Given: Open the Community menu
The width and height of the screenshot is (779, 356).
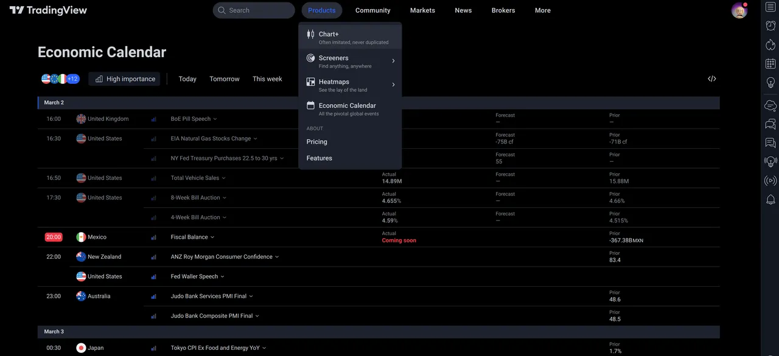Looking at the screenshot, I should pos(373,10).
